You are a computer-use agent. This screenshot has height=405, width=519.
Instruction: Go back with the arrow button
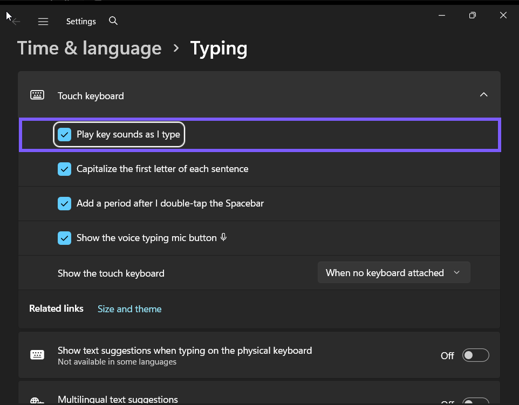click(x=16, y=22)
